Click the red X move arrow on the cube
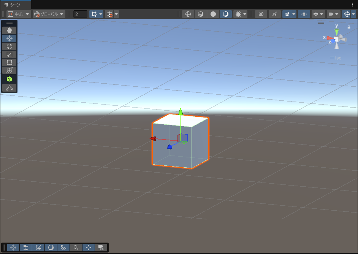This screenshot has height=254, width=358. coord(153,139)
